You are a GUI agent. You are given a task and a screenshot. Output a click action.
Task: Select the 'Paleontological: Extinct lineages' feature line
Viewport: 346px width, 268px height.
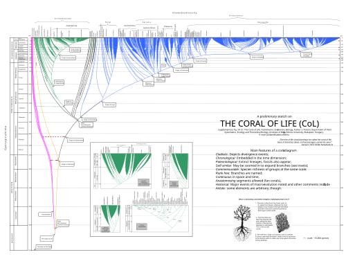pyautogui.click(x=253, y=161)
